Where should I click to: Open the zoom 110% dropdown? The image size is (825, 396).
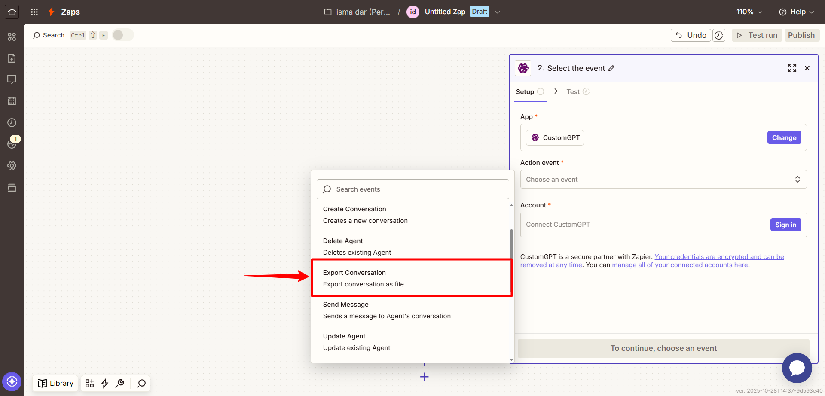tap(749, 12)
